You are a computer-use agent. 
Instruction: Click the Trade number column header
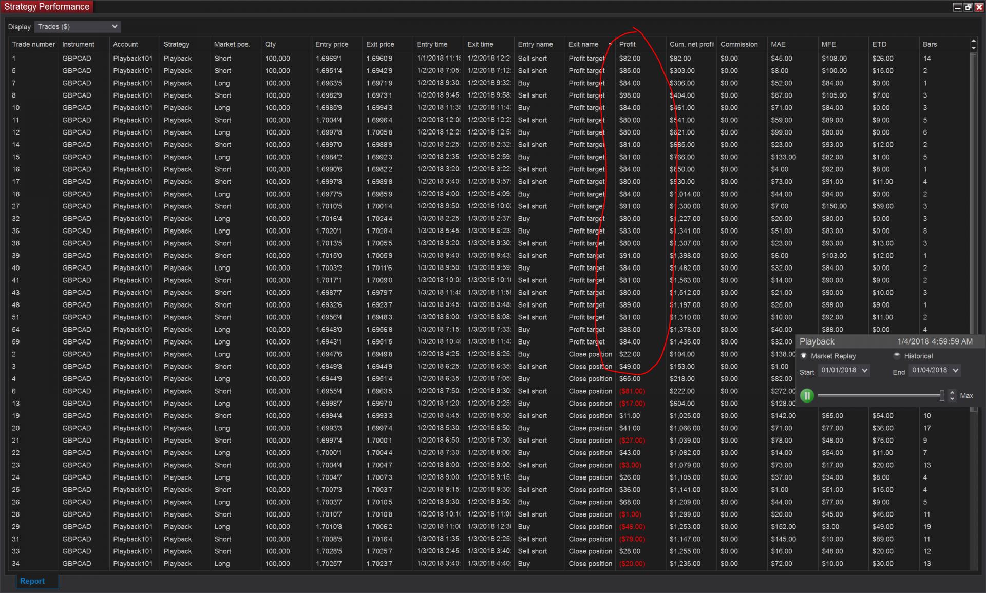pyautogui.click(x=33, y=45)
